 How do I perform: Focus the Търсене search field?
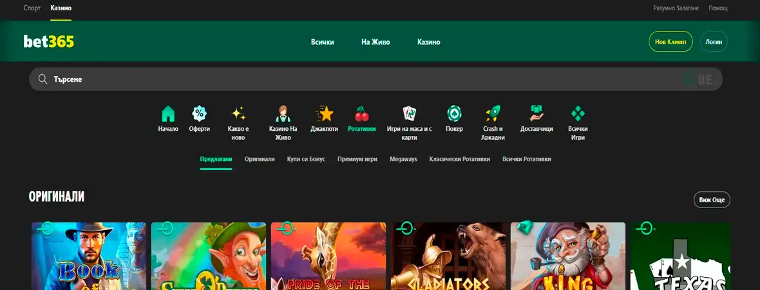coord(375,79)
